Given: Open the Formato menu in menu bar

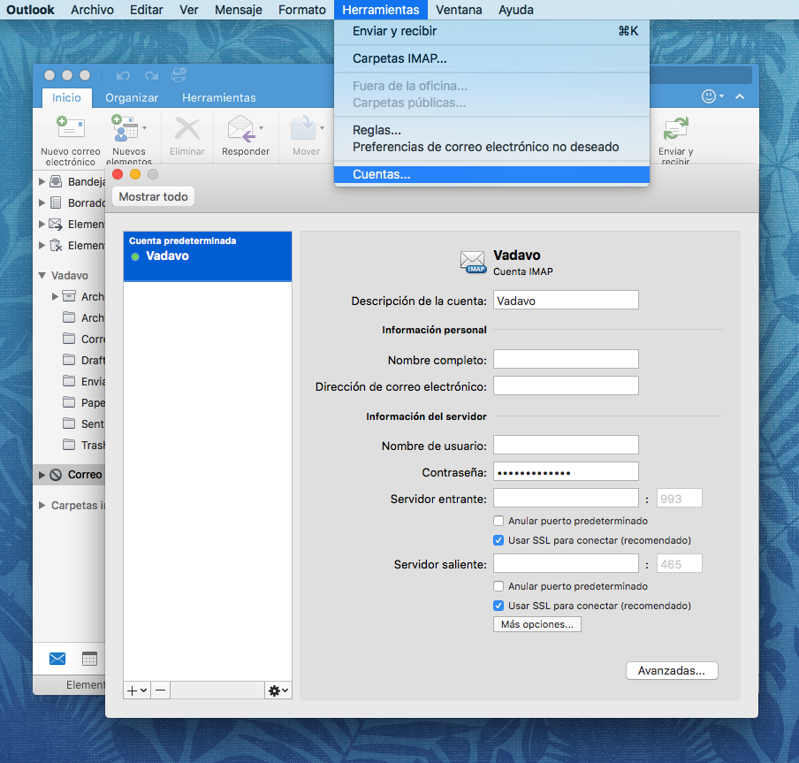Looking at the screenshot, I should (x=302, y=10).
